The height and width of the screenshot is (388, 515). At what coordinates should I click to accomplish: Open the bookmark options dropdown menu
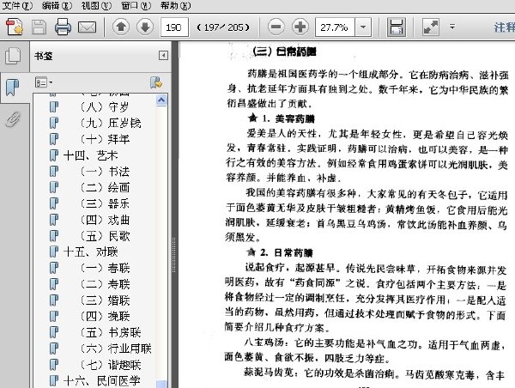coord(44,82)
